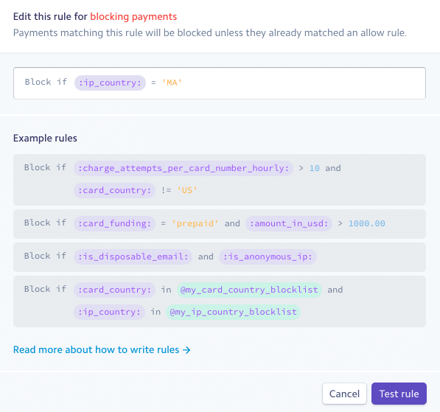Select the :is_disposable_email: chip
The width and height of the screenshot is (440, 412).
(x=133, y=256)
